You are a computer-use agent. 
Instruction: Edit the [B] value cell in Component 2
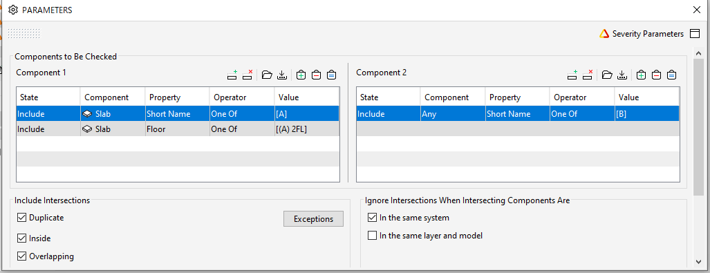(x=646, y=113)
